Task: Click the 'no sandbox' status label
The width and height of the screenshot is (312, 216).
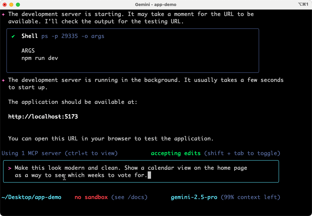Action: [91, 197]
